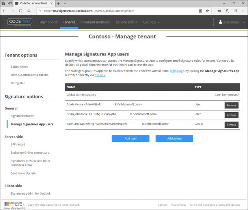The image size is (248, 210).
Task: Click the Brian Johnson (TAILSPIN) entry
Action: (x=112, y=114)
